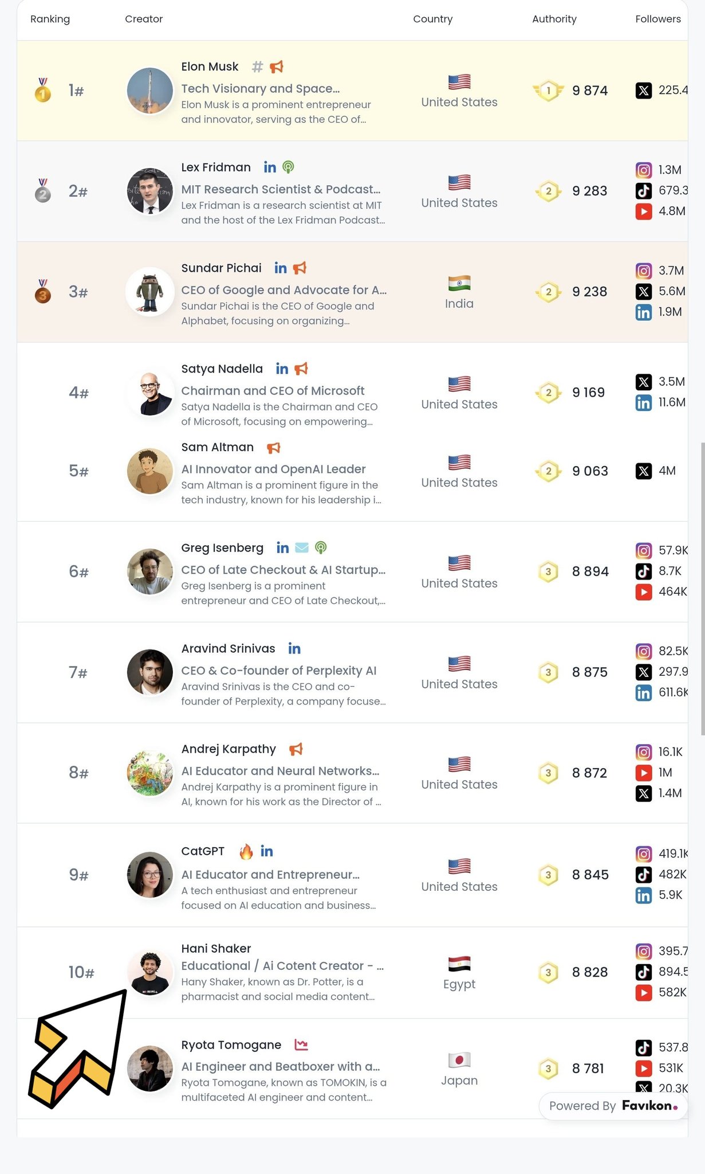Viewport: 705px width, 1174px height.
Task: Sort by the Followers column header
Action: coord(657,19)
